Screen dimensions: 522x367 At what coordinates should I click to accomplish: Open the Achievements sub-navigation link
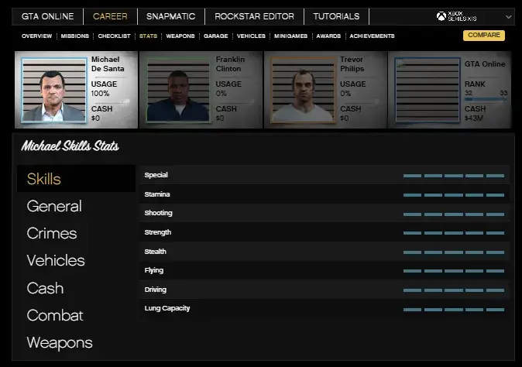point(372,36)
